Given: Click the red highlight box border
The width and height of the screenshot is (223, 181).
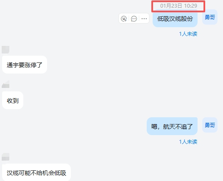Looking at the screenshot, I should (178, 1).
